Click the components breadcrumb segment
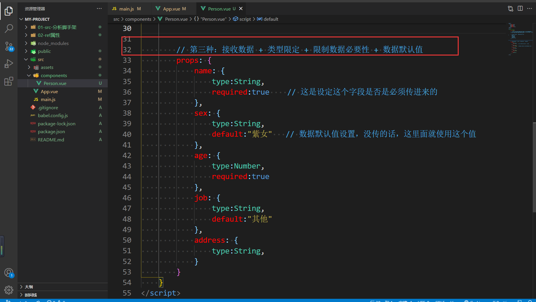Screen dimensions: 536x302 coord(138,19)
